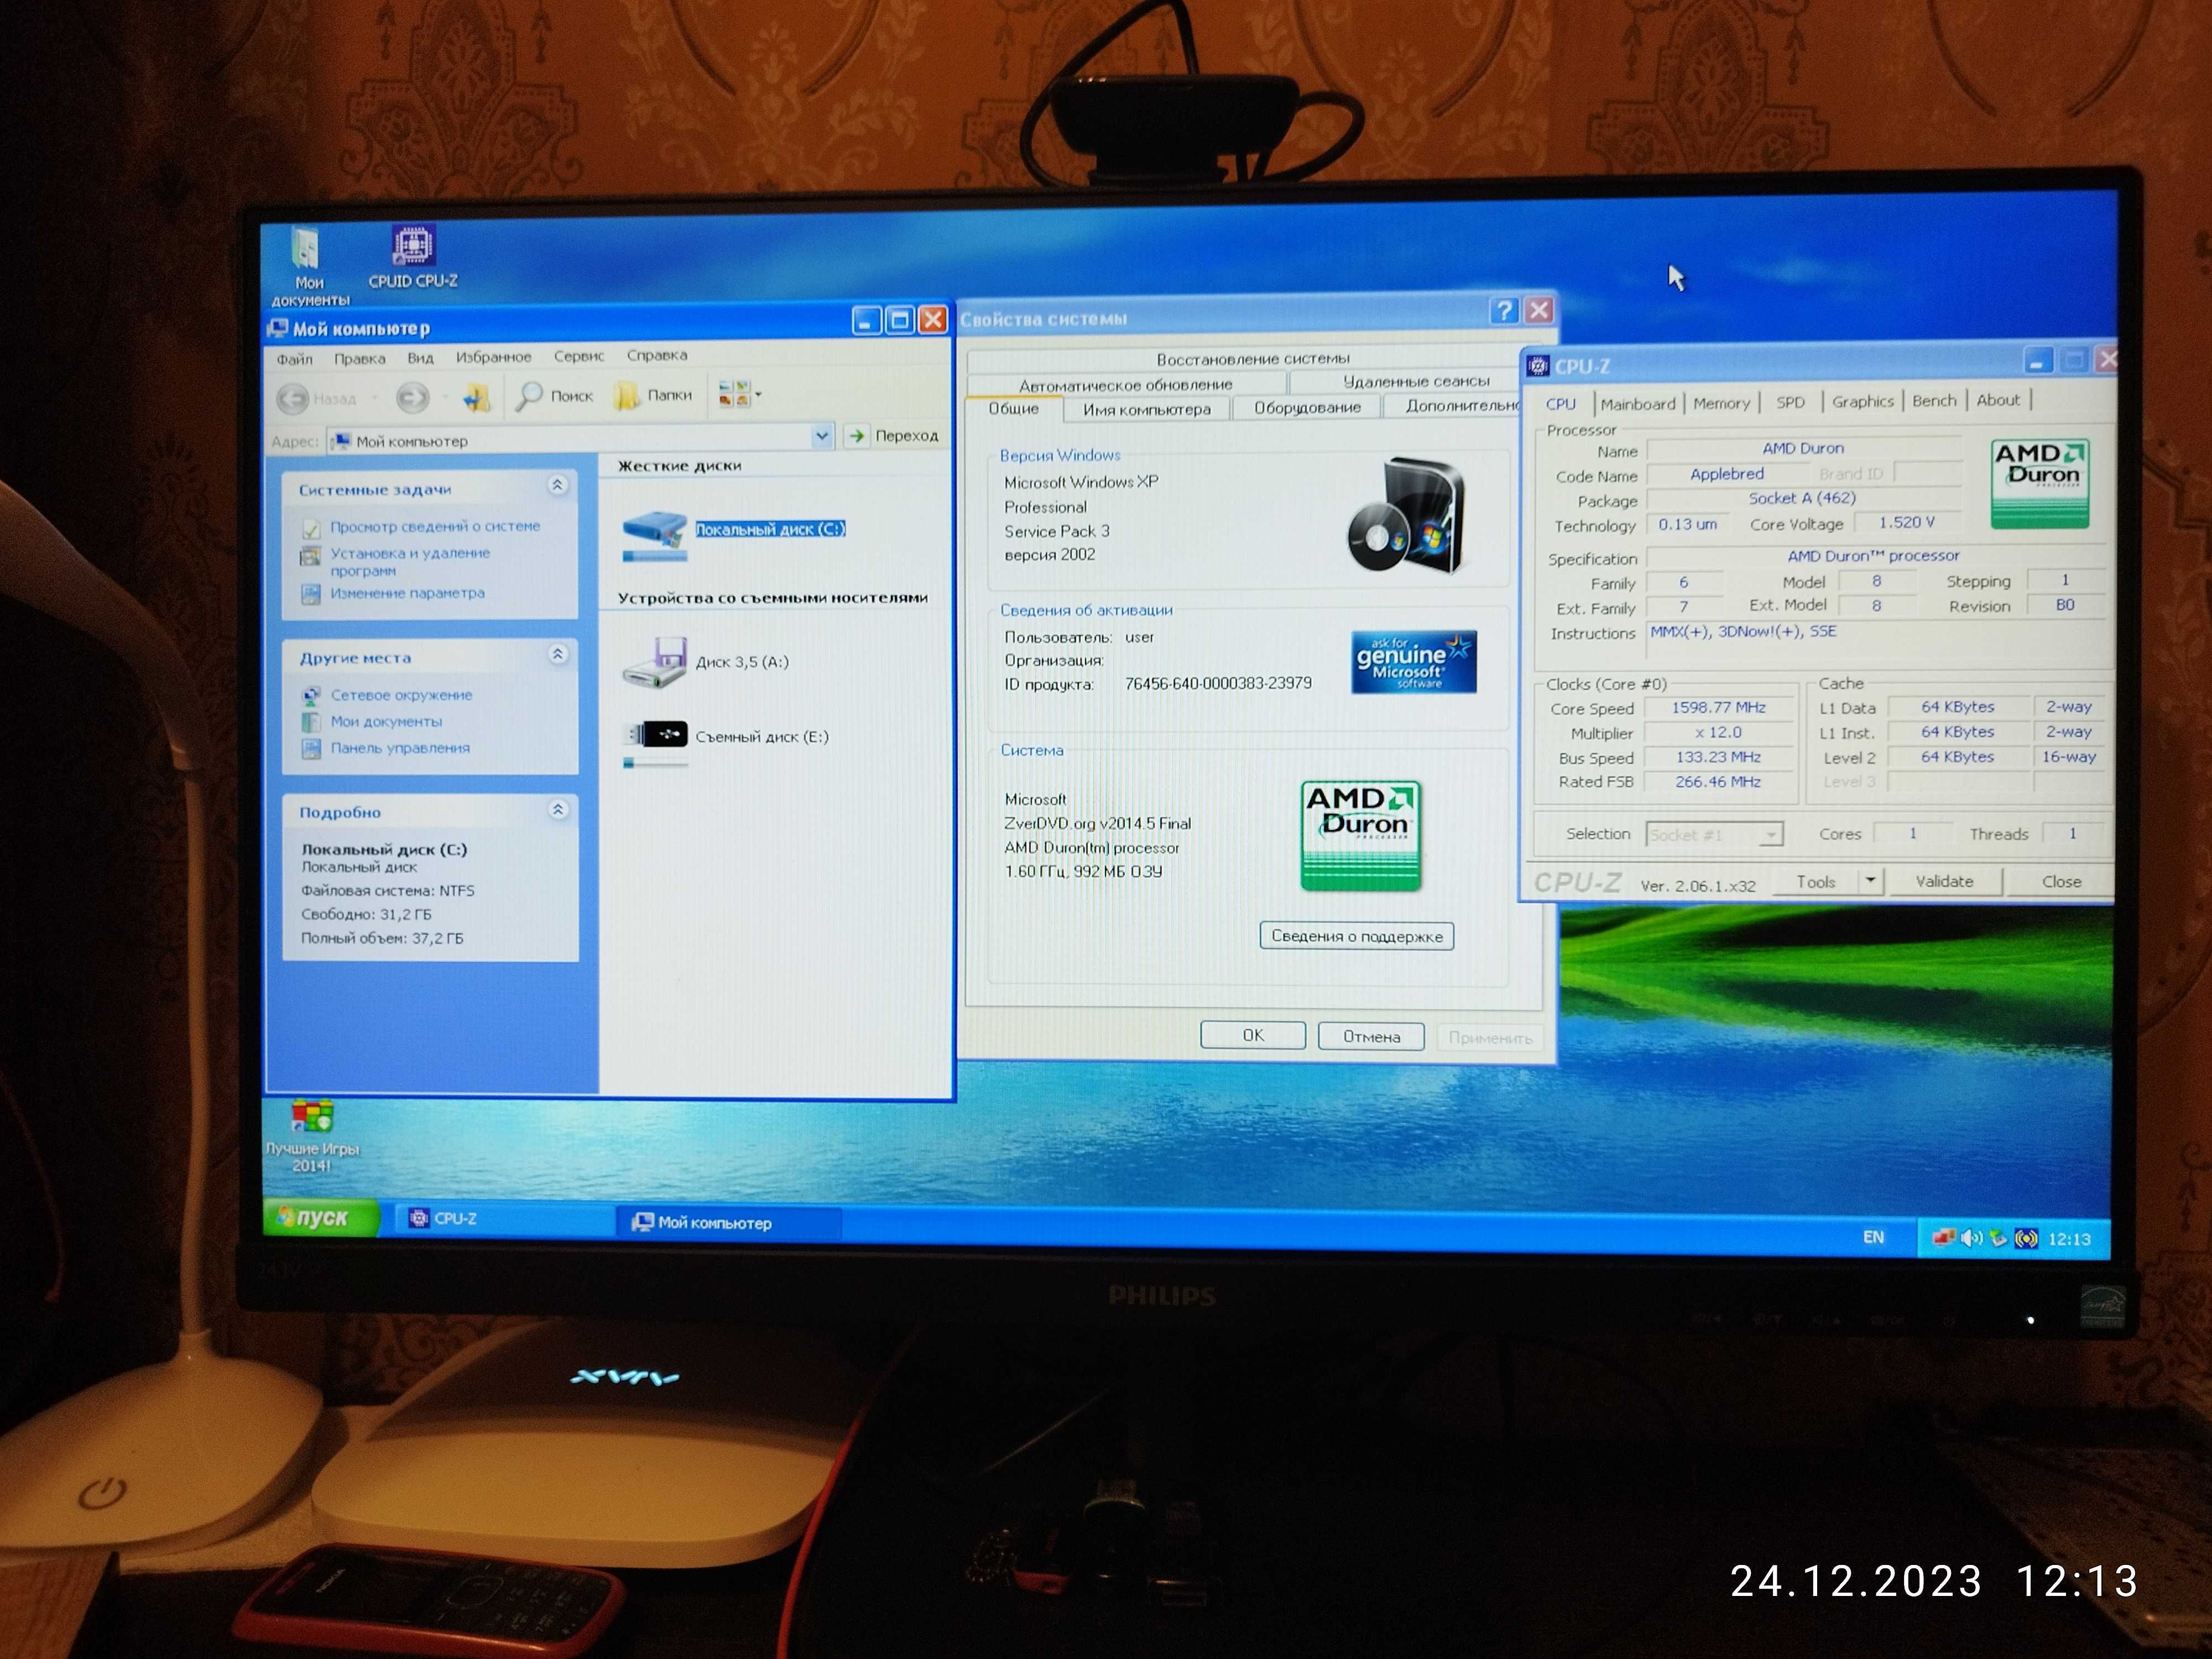The width and height of the screenshot is (2212, 1659).
Task: Open the Tools dropdown arrow in CPU-Z
Action: (1870, 881)
